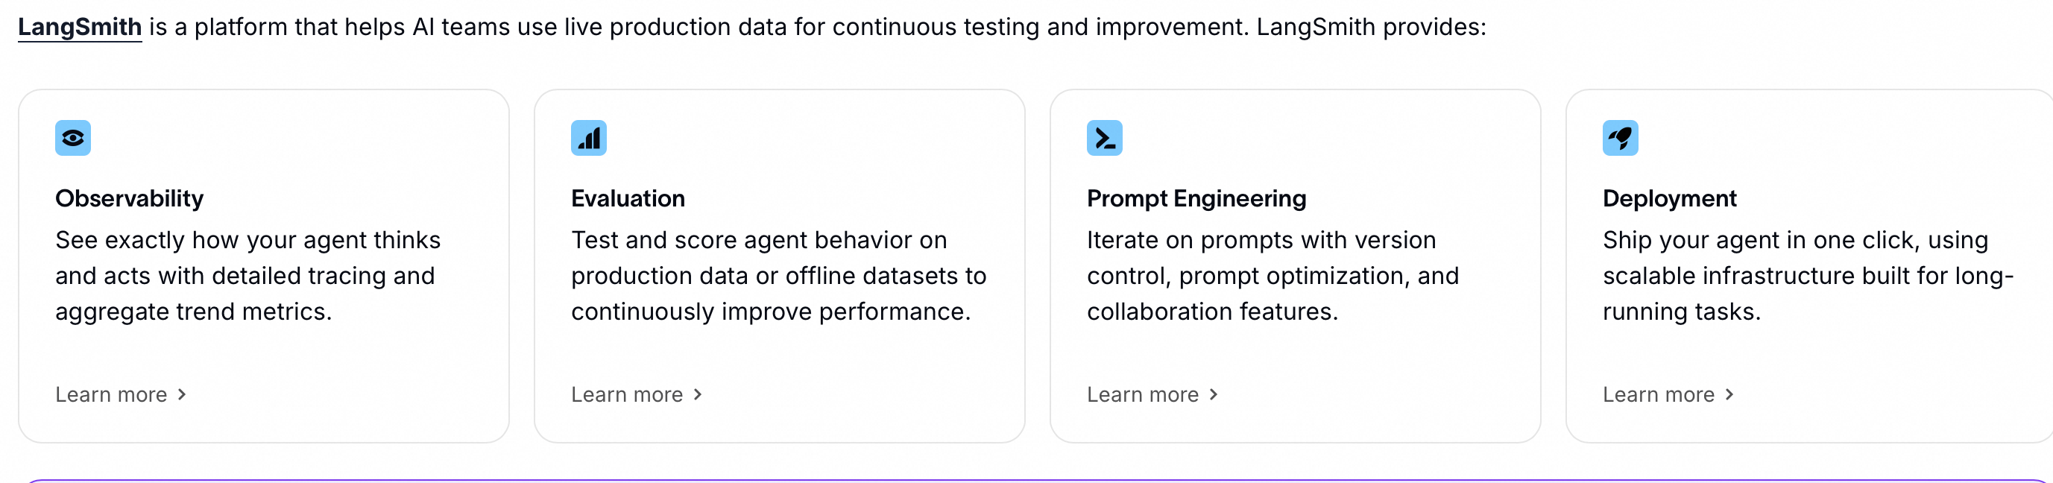
Task: Click Learn more under Prompt Engineering
Action: pyautogui.click(x=1142, y=394)
